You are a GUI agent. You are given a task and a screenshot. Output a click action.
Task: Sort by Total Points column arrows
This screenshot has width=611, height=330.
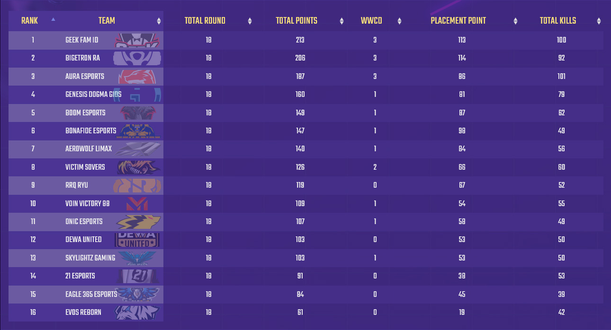pyautogui.click(x=341, y=21)
